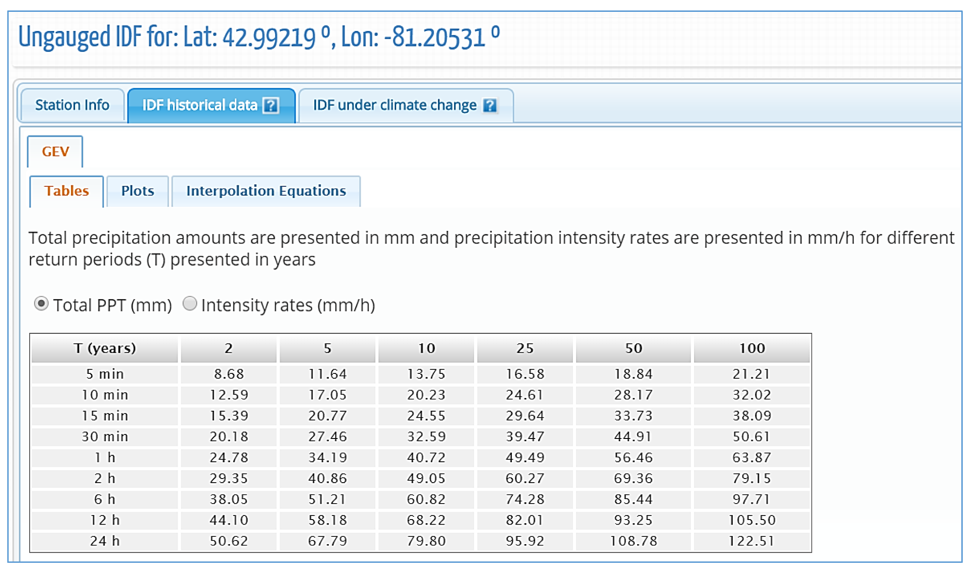The image size is (970, 571).
Task: Select the GEV distribution tab
Action: pyautogui.click(x=55, y=152)
